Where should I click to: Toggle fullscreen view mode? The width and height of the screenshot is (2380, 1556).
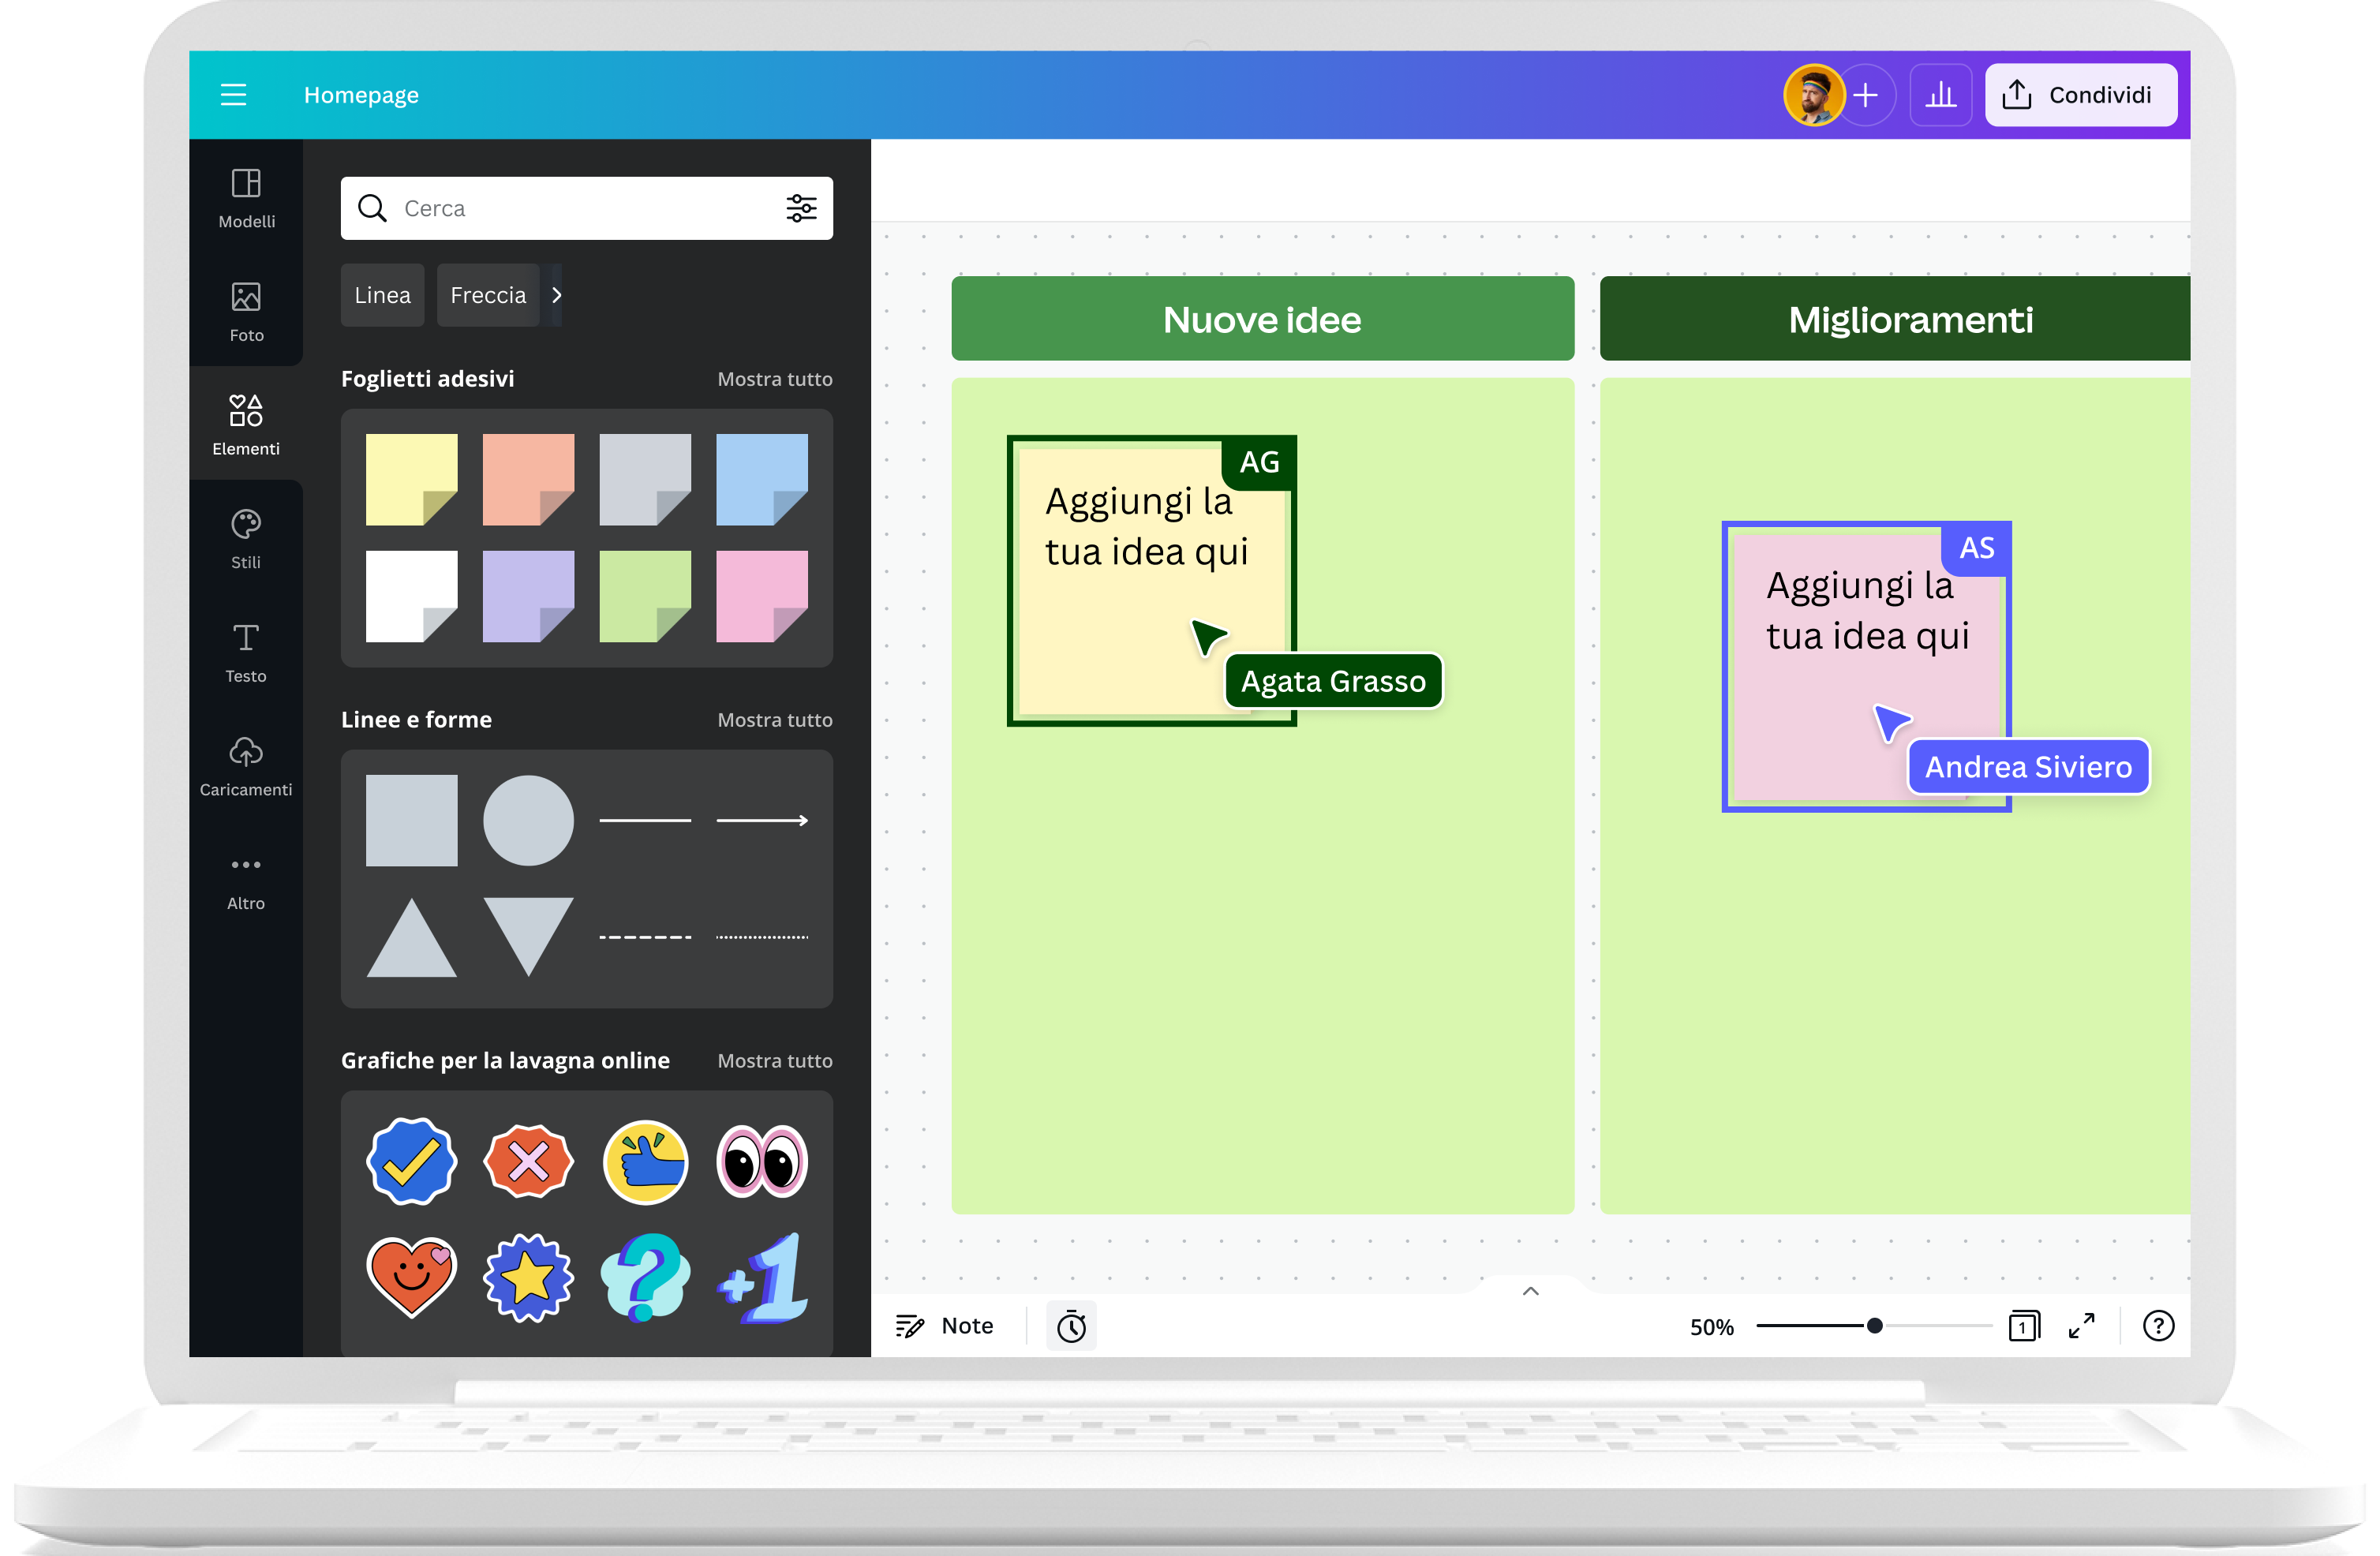(x=2083, y=1326)
